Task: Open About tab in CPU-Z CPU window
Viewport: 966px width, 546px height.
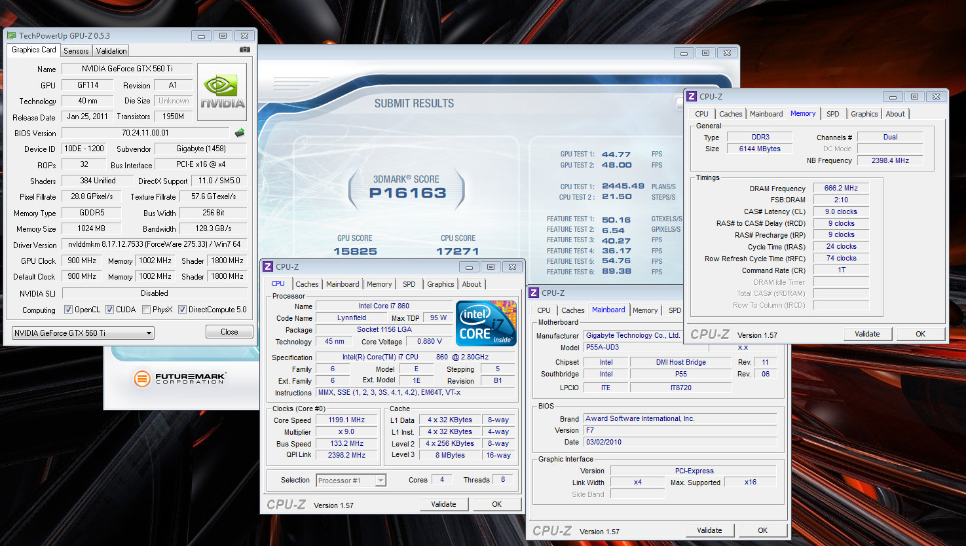Action: [472, 284]
